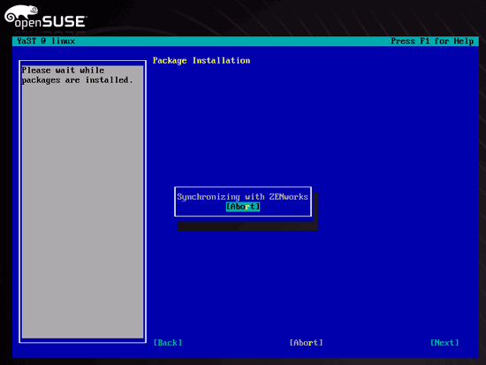
Task: Click the 'Please wait while packages' help text
Action: pyautogui.click(x=77, y=75)
